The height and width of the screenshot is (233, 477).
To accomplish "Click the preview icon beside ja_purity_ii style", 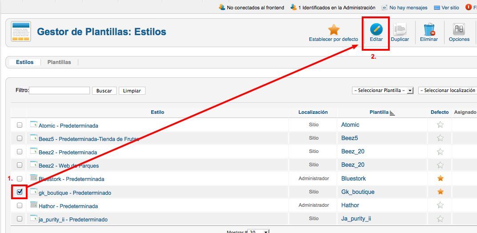I will [34, 218].
